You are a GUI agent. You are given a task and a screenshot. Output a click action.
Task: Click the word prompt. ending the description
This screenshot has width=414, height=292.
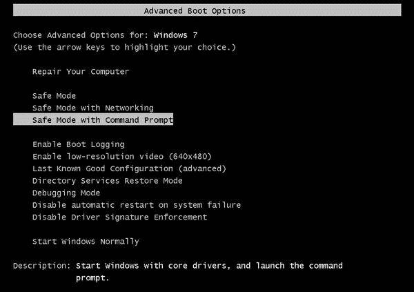coord(92,278)
